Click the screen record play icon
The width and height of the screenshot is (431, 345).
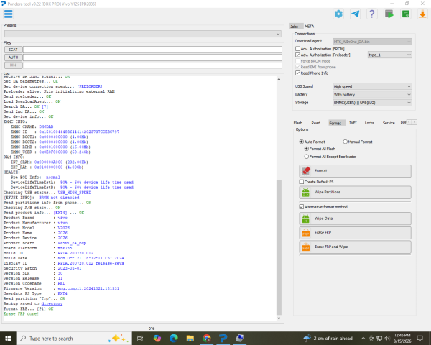click(389, 14)
